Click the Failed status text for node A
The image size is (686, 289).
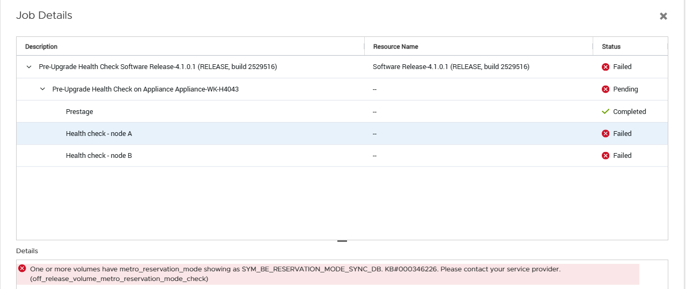tap(622, 133)
